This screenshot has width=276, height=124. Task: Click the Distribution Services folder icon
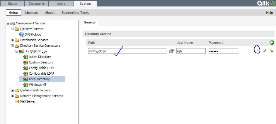[17, 40]
